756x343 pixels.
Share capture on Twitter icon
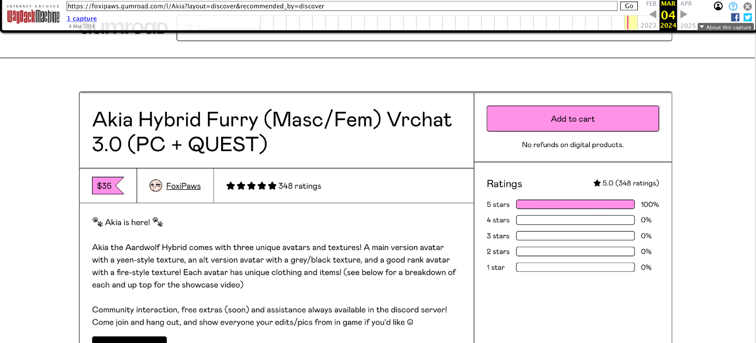747,17
